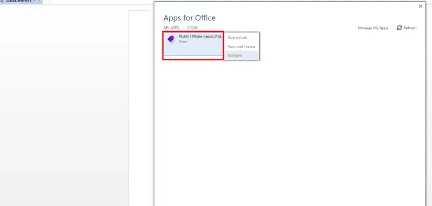Switch to the MY APPS tab
432x206 pixels.
[x=171, y=28]
